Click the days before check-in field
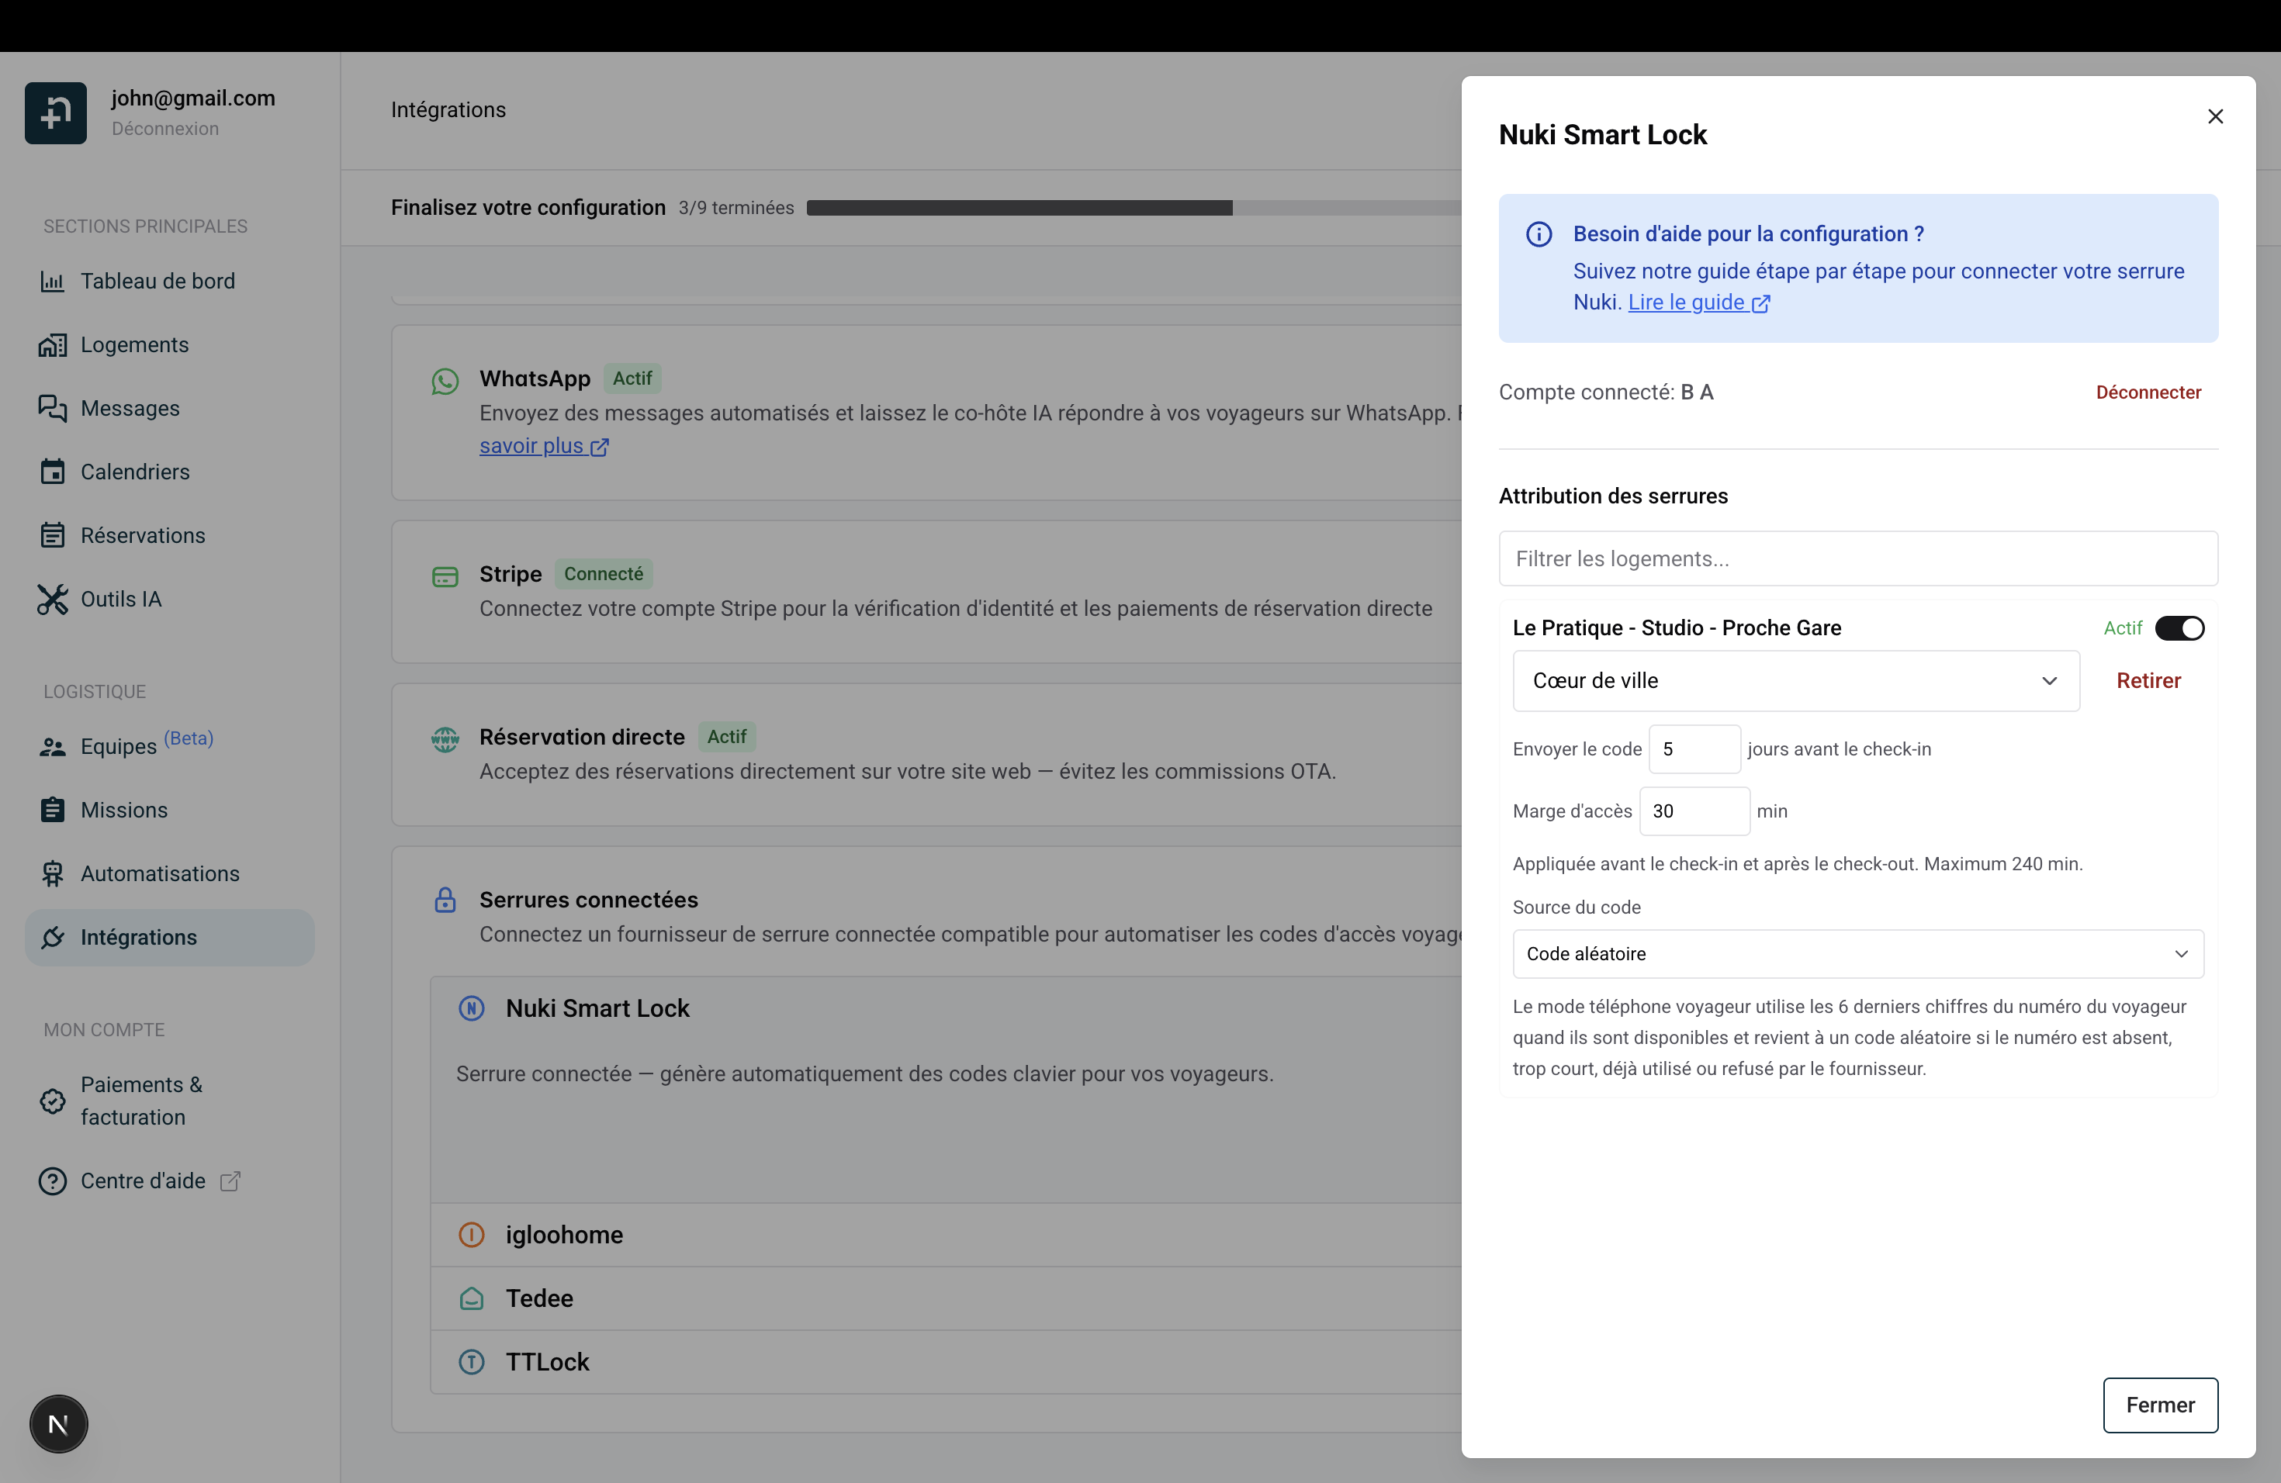The image size is (2281, 1483). pyautogui.click(x=1694, y=749)
